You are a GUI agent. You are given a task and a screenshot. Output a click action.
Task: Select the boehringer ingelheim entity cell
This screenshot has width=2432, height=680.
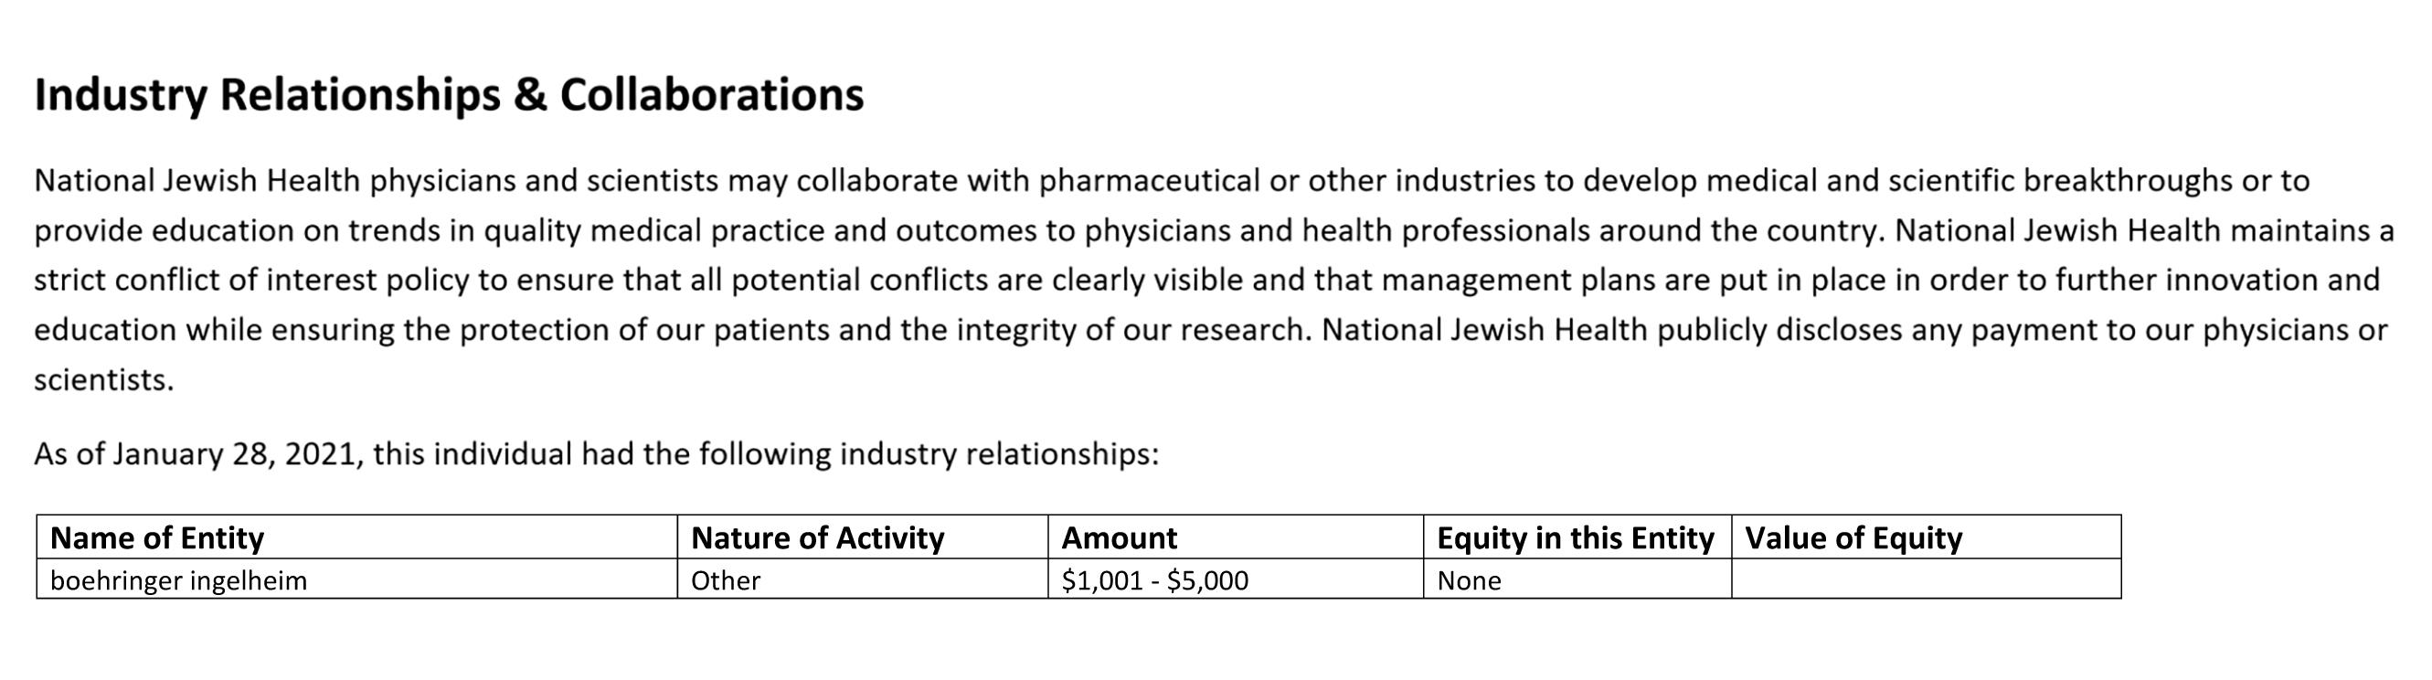[356, 579]
